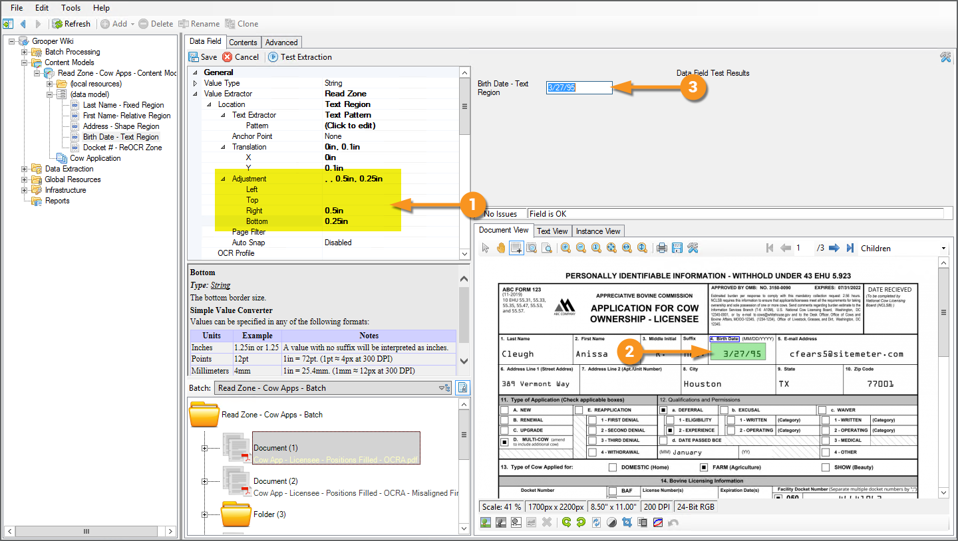Viewport: 958px width, 541px height.
Task: Click the zoom in magnifier icon
Action: coord(565,248)
